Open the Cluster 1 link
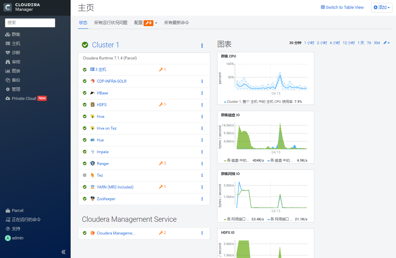The image size is (396, 258). [x=106, y=45]
